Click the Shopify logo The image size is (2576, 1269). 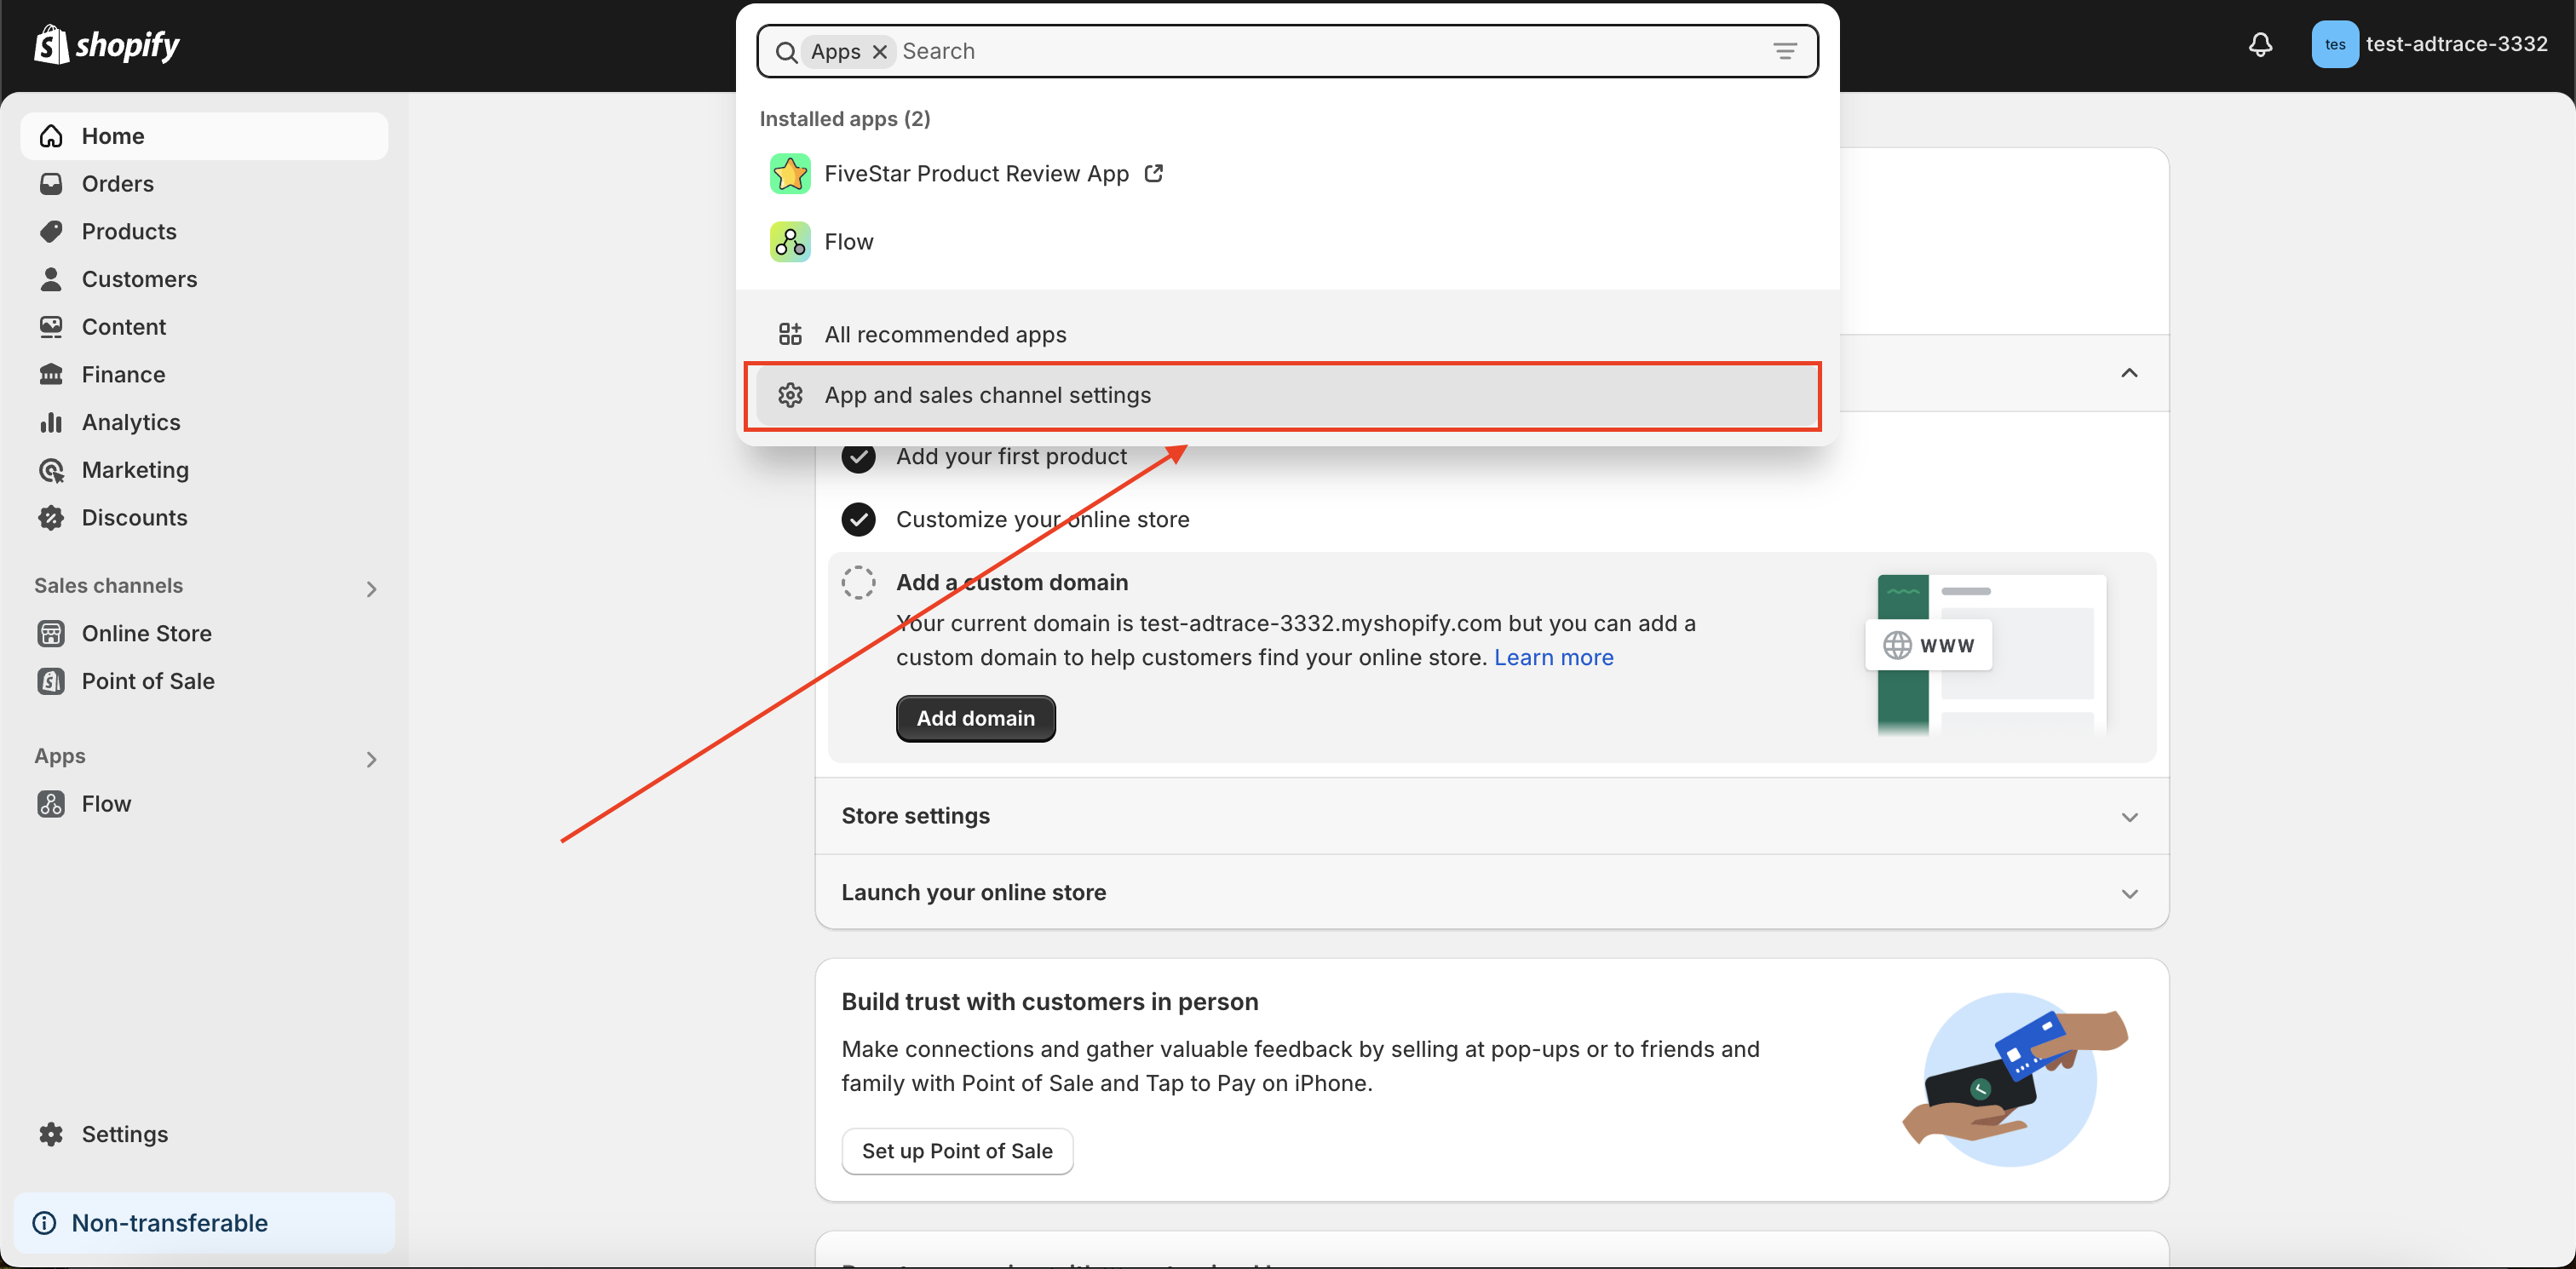point(107,45)
